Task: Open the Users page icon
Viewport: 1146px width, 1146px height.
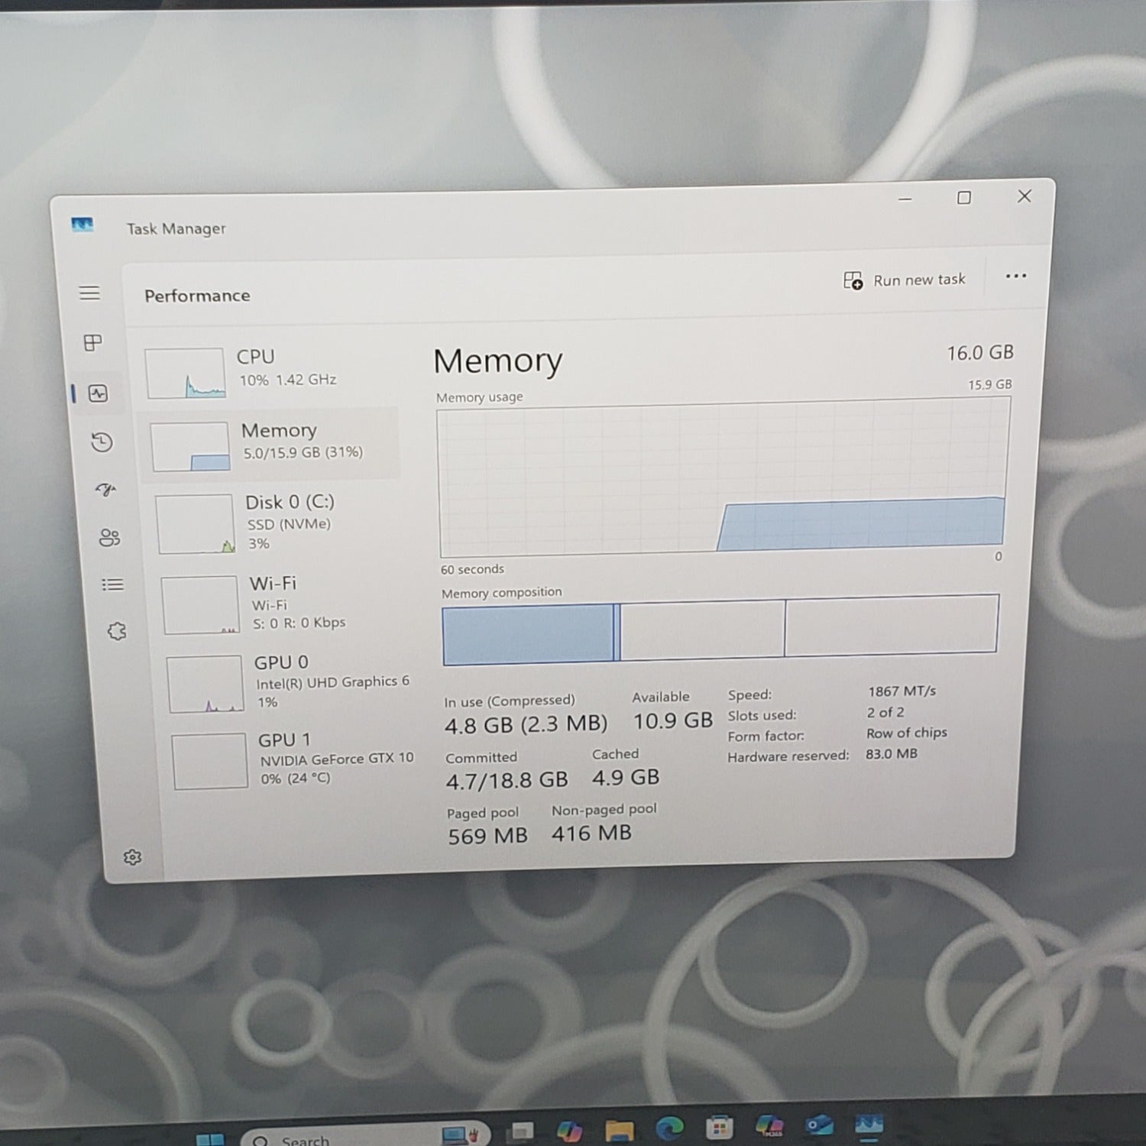Action: pos(109,538)
